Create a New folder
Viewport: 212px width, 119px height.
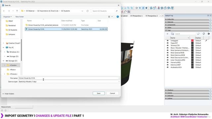point(20,17)
